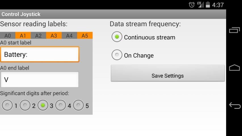Switch to the A1 sensor tab
242x136 pixels.
click(x=23, y=36)
